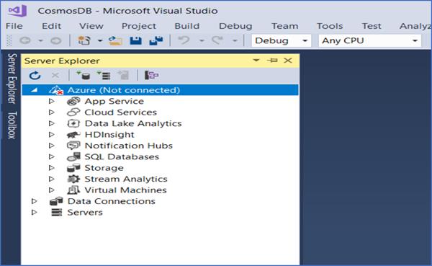Click the Save All toolbar icon
The height and width of the screenshot is (266, 432).
[156, 40]
